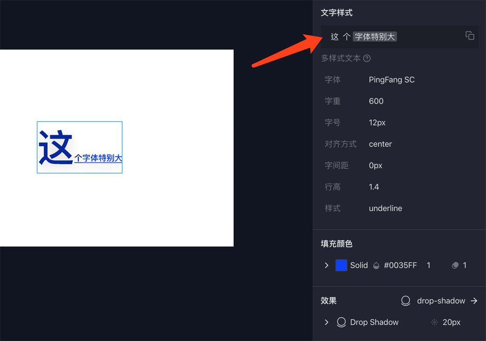Viewport: 486px width, 341px height.
Task: Click the style value underline
Action: (385, 208)
